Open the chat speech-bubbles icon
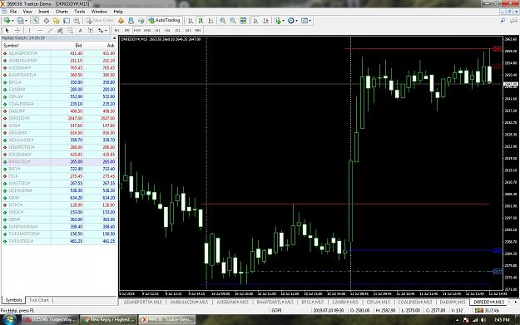The image size is (520, 325). coord(513,21)
